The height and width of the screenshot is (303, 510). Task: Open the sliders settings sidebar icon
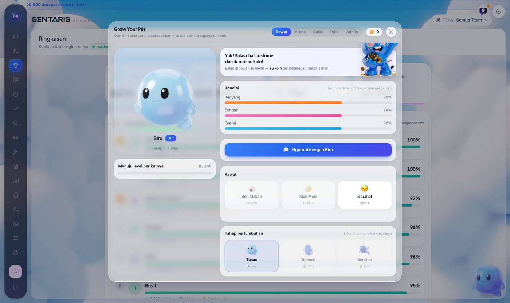pyautogui.click(x=16, y=238)
